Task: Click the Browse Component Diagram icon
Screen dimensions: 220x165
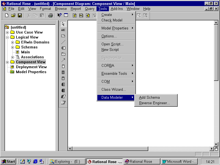Action: pos(88,15)
